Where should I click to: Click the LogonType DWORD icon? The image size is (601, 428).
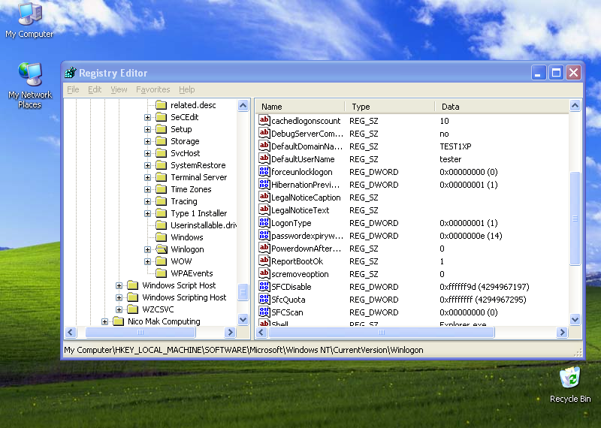[264, 222]
